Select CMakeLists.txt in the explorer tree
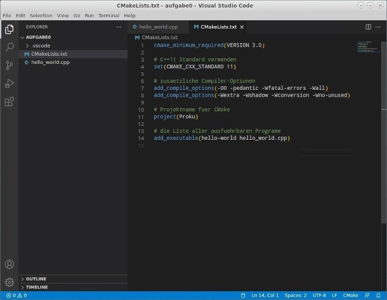 (73, 54)
